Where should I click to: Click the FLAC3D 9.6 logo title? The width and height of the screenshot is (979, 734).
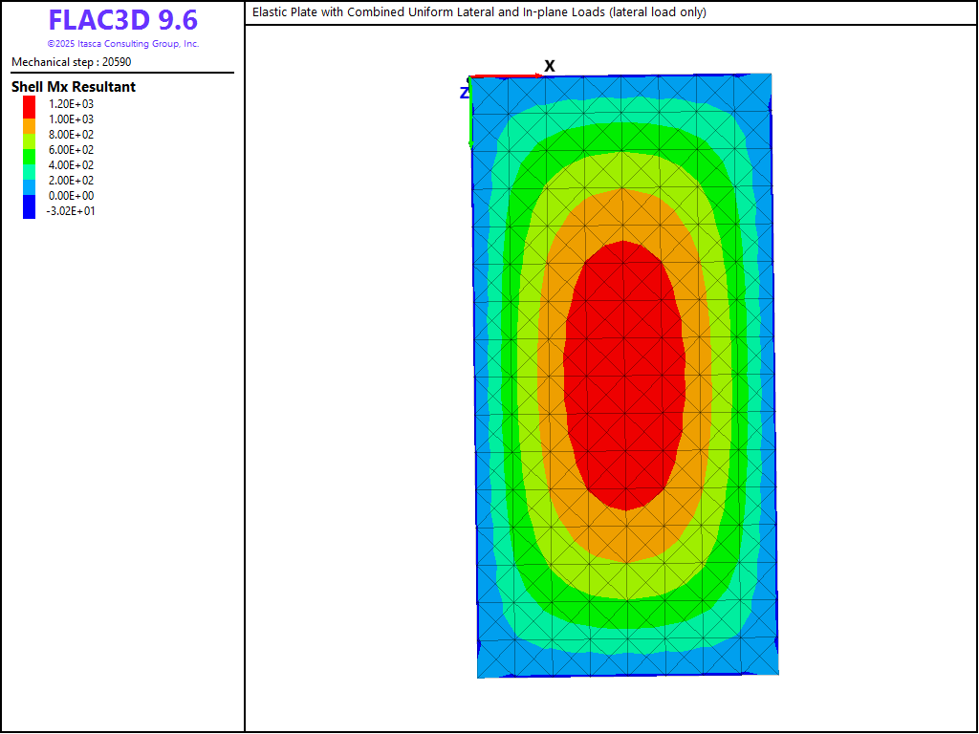pyautogui.click(x=122, y=21)
